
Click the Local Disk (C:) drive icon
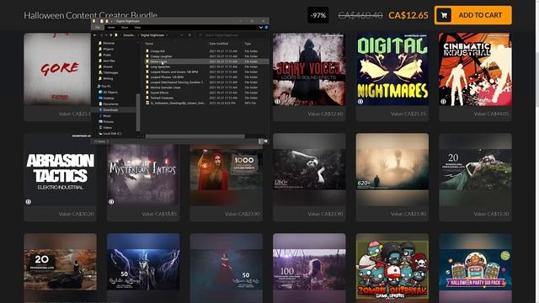(x=100, y=133)
